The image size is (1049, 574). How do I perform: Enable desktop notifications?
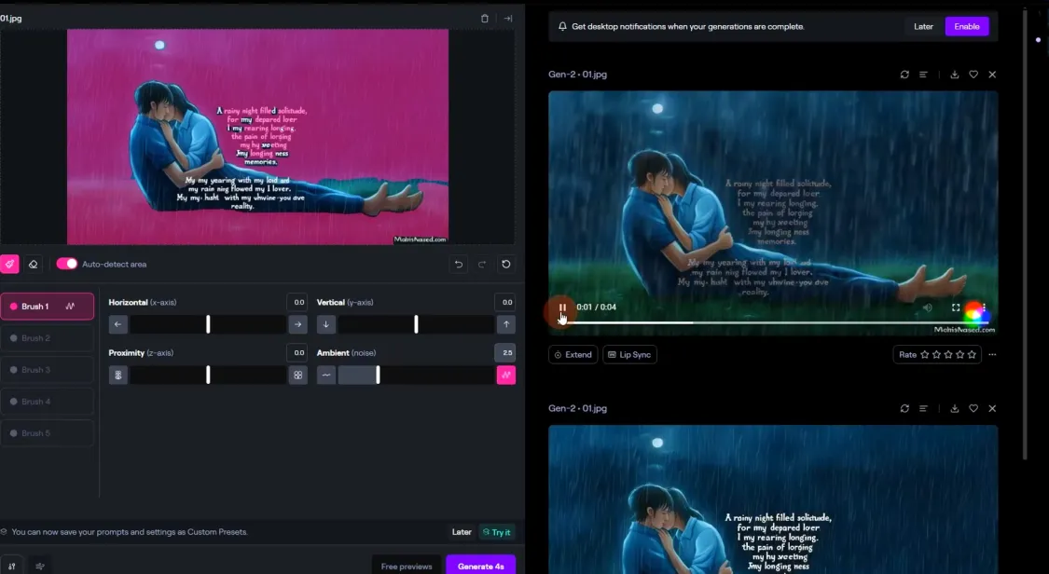point(966,26)
